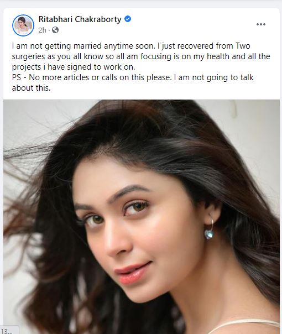Open the attached portrait photo of the post
The height and width of the screenshot is (334, 282).
[x=142, y=217]
